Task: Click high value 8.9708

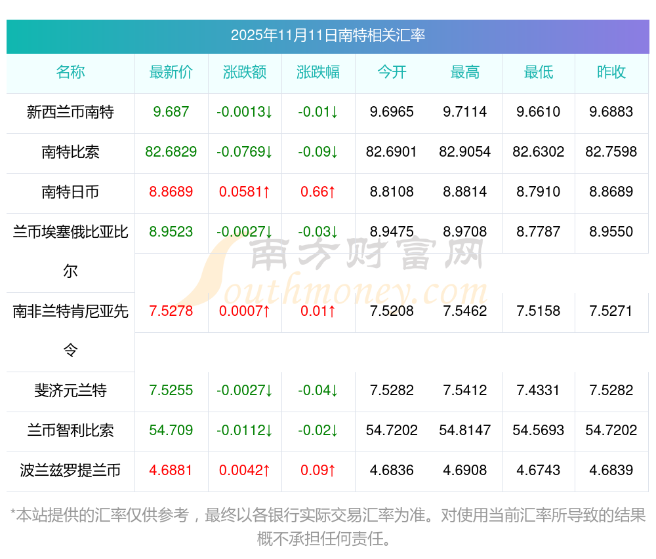Action: 465,231
